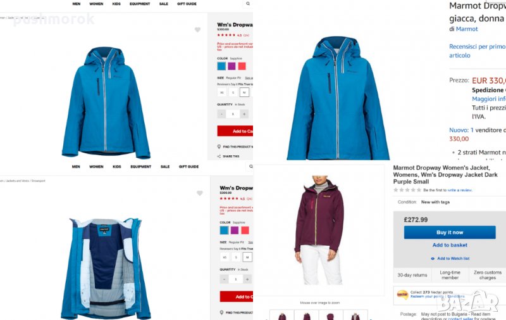Click the purple jacket model product image
The width and height of the screenshot is (506, 320).
click(x=319, y=230)
